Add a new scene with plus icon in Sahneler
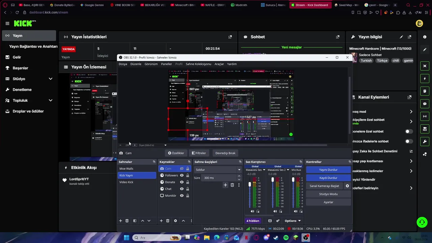Viewport: 432px width, 243px height. [x=120, y=221]
